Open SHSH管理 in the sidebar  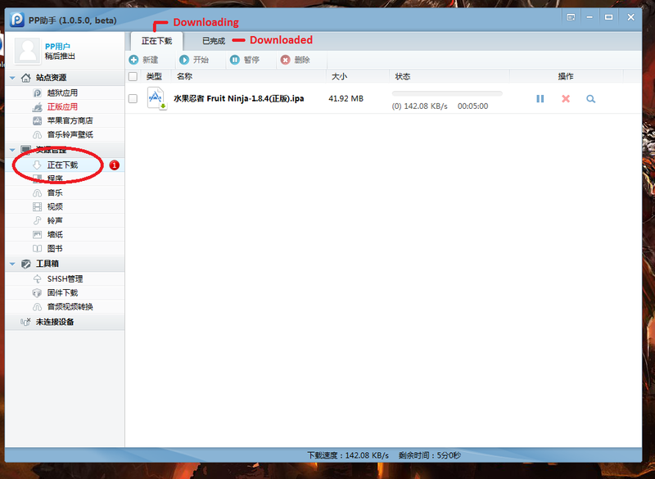click(65, 278)
